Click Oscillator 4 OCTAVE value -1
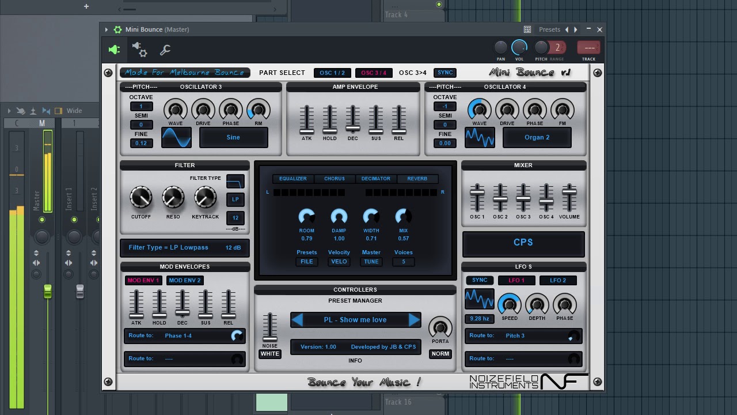Viewport: 737px width, 415px height. click(x=445, y=106)
